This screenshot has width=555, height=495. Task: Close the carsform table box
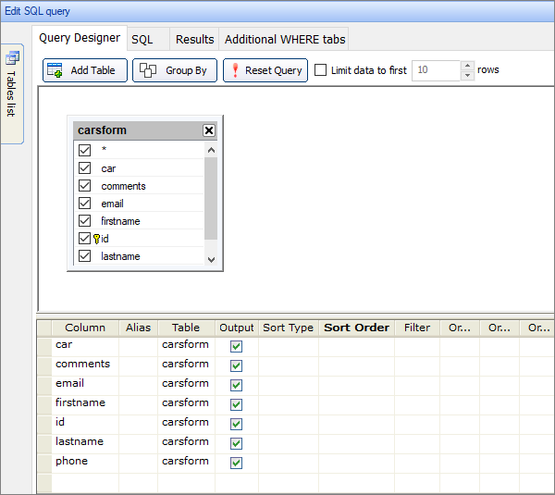(209, 130)
